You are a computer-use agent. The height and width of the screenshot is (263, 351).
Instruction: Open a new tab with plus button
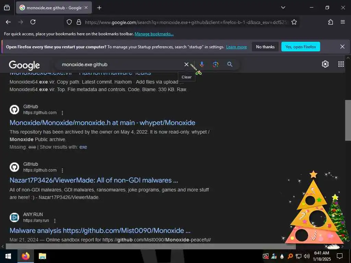pos(99,8)
